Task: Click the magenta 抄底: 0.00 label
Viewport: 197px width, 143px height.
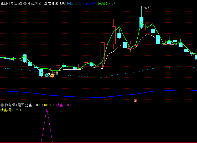Action: (64, 105)
